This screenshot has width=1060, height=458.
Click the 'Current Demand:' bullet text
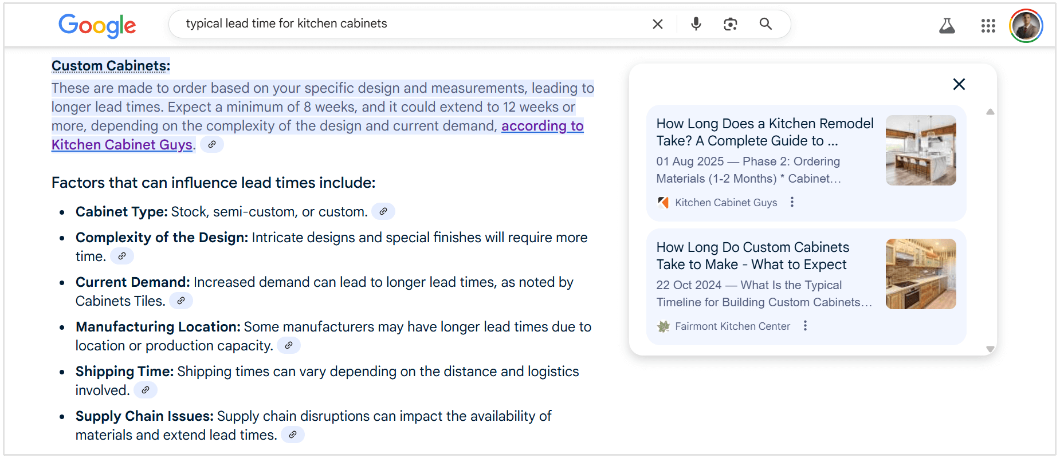point(133,282)
